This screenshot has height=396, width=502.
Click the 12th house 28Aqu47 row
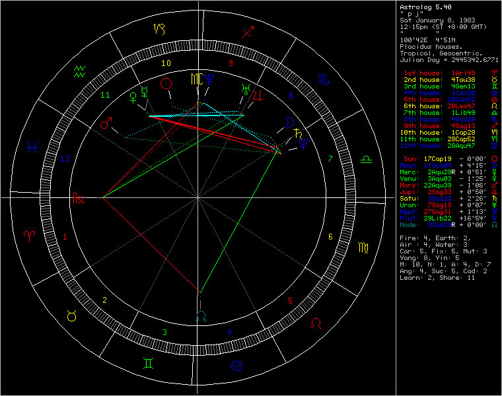coord(449,146)
